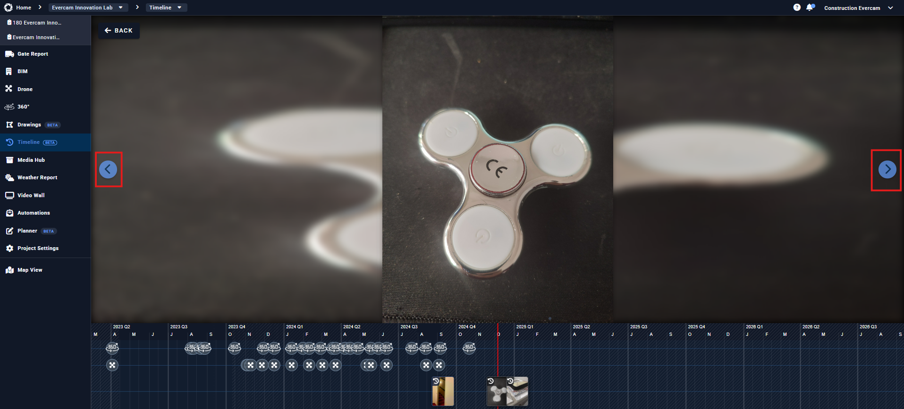This screenshot has height=409, width=904.
Task: Open the golden staircase thumbnail on the timeline
Action: pyautogui.click(x=443, y=391)
